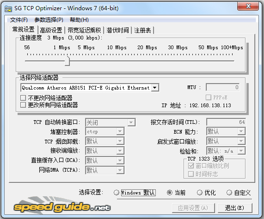Open the 参数选择(P) menu
The image size is (264, 219).
[49, 20]
